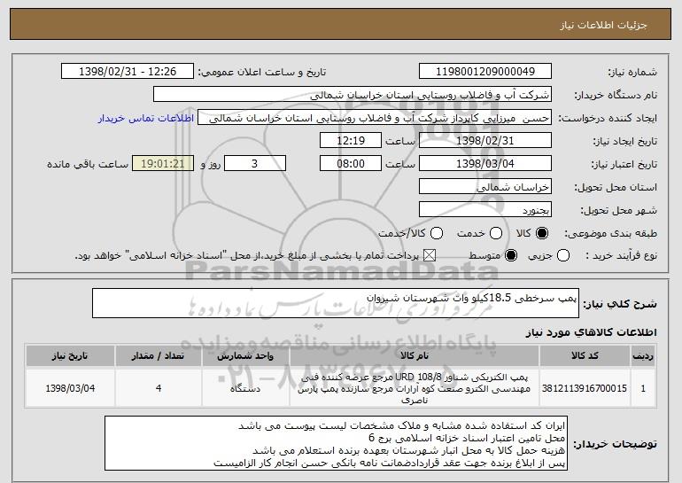Click the delivery province field خراسان شمالی
The height and width of the screenshot is (483, 682).
click(x=485, y=187)
